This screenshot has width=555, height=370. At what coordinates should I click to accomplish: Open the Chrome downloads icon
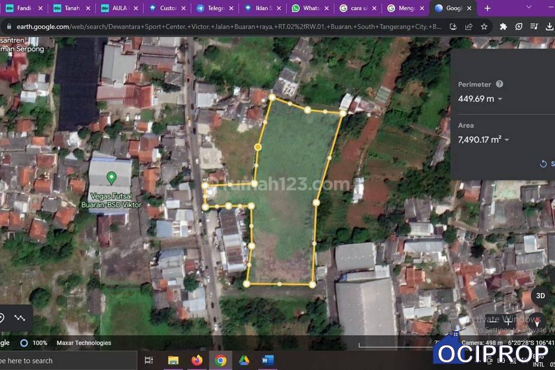tap(549, 27)
